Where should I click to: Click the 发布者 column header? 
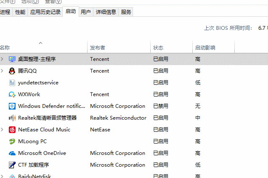(98, 48)
